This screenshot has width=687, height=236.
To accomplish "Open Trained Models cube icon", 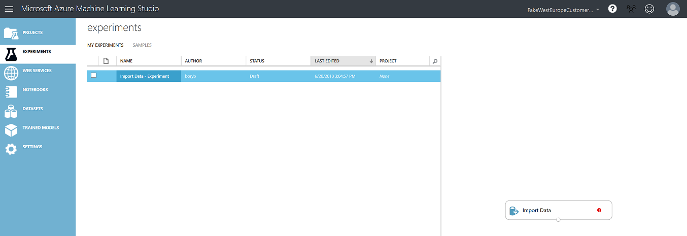I will (11, 130).
